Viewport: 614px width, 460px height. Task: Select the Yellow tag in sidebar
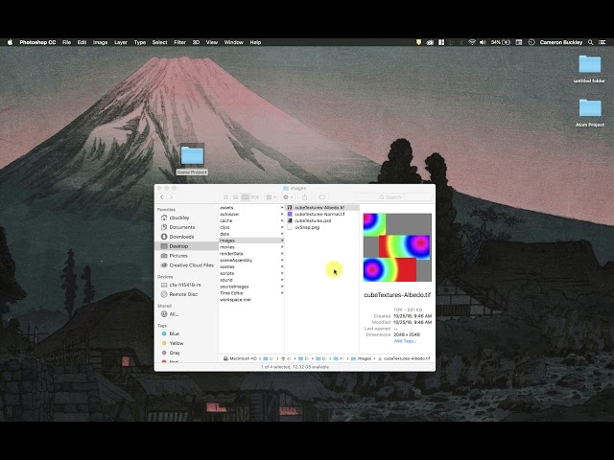[x=187, y=343]
